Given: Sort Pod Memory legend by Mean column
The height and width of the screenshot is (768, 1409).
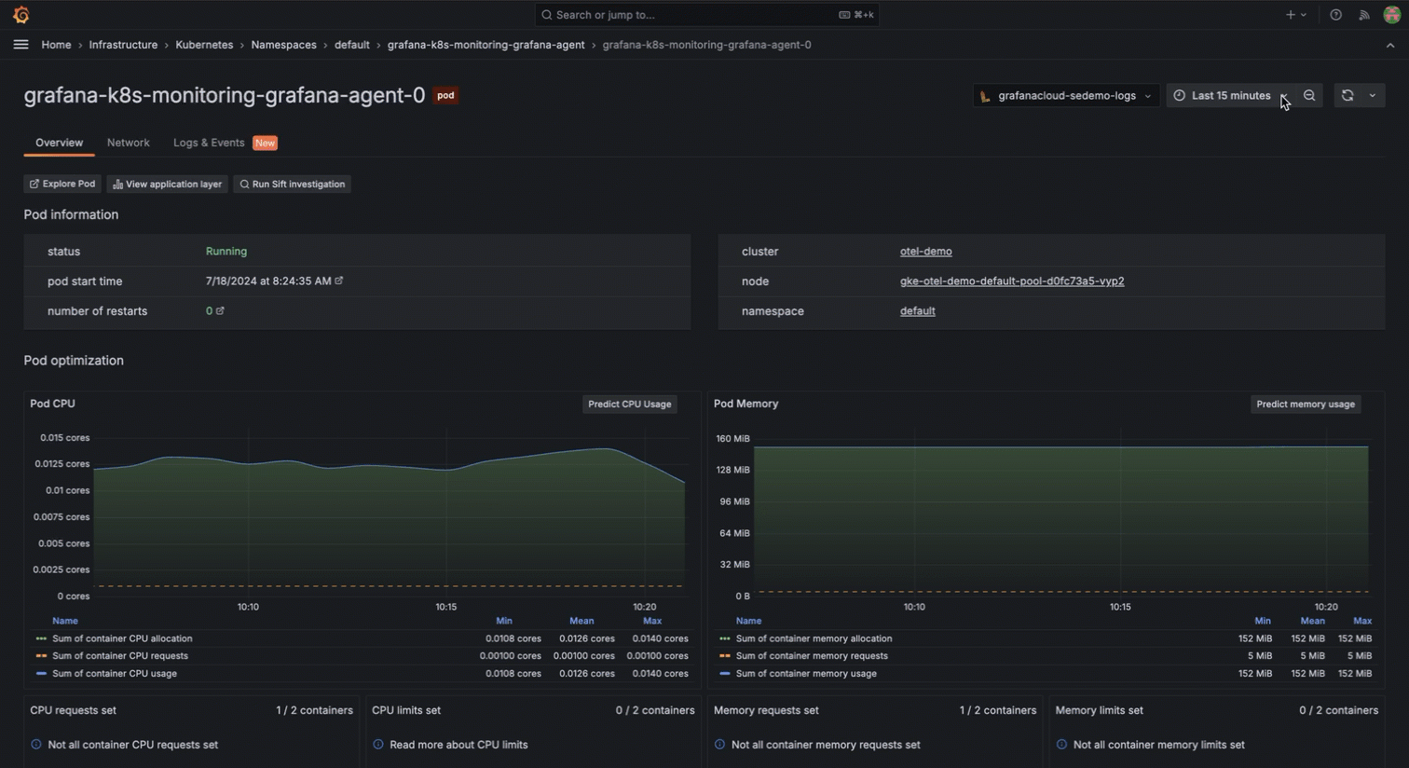Looking at the screenshot, I should point(1312,621).
